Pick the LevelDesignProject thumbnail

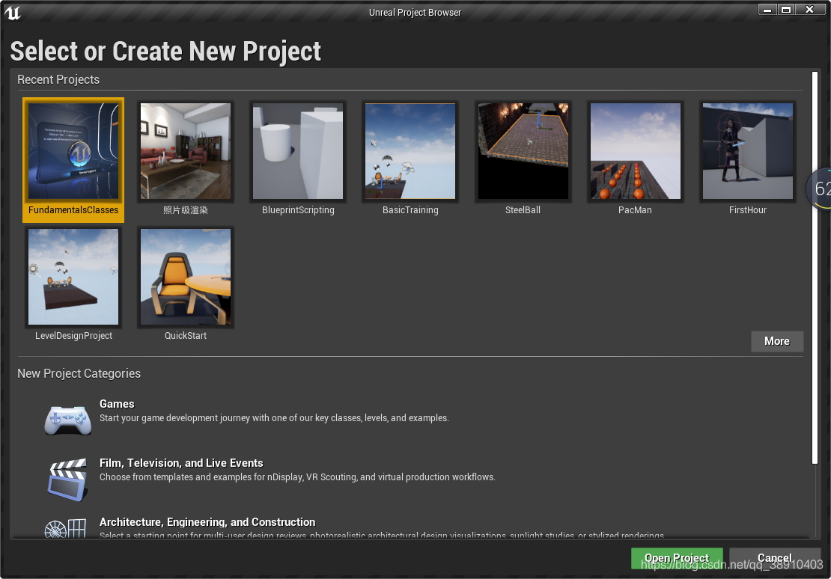click(x=73, y=277)
